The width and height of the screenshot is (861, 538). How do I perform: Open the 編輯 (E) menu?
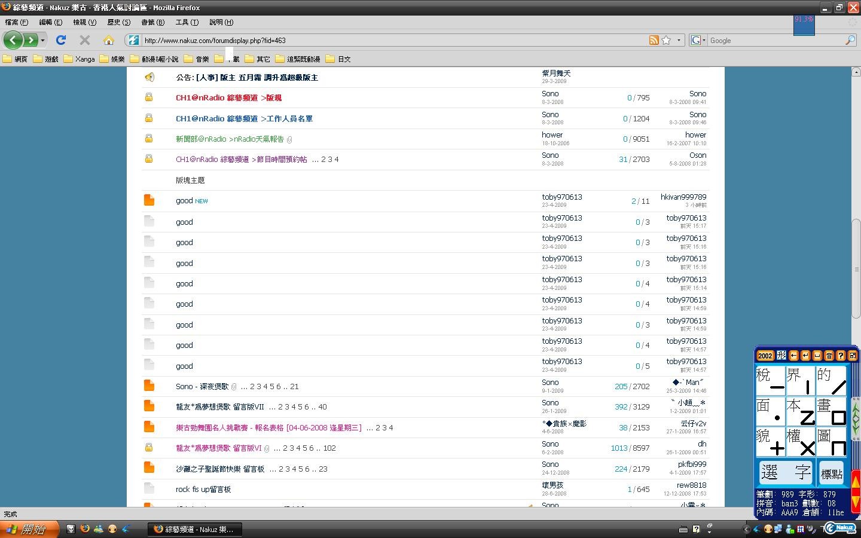pyautogui.click(x=51, y=22)
